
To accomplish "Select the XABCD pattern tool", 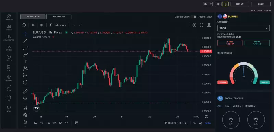I will point(25,68).
